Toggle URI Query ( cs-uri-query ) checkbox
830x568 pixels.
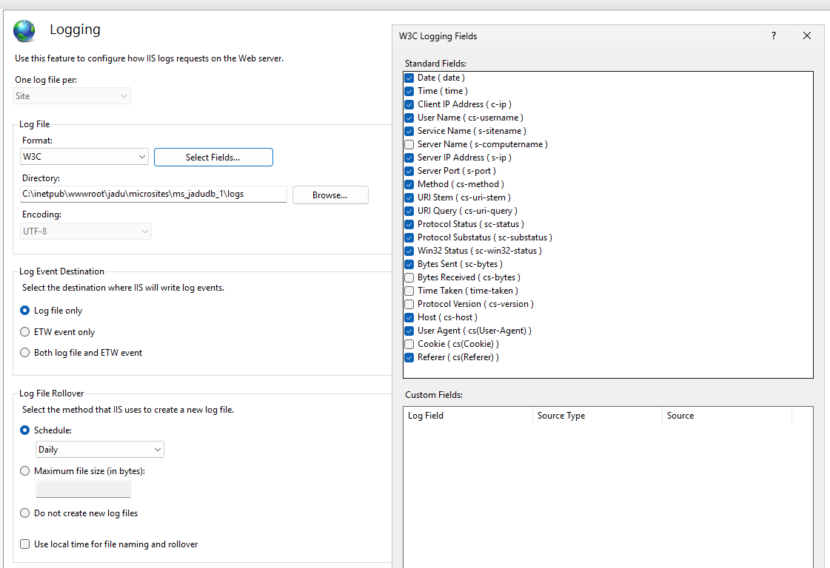[x=409, y=211]
